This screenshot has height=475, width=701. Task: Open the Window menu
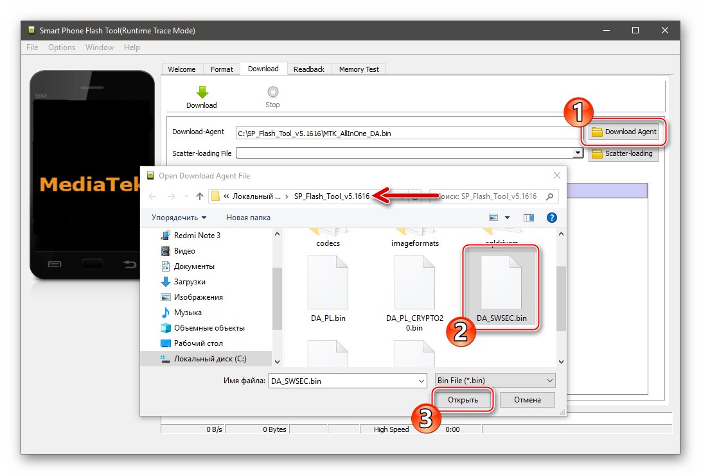click(99, 47)
